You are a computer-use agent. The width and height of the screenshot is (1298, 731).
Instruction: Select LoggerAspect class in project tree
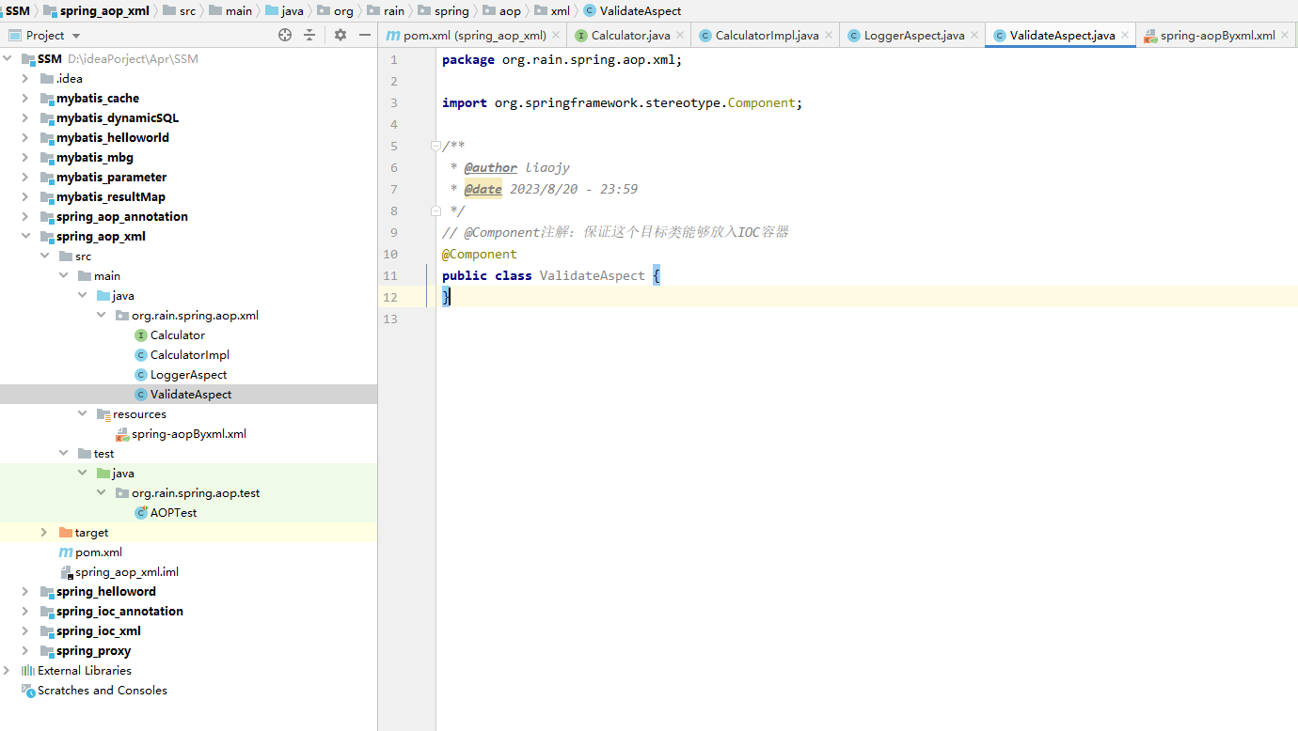click(x=181, y=375)
